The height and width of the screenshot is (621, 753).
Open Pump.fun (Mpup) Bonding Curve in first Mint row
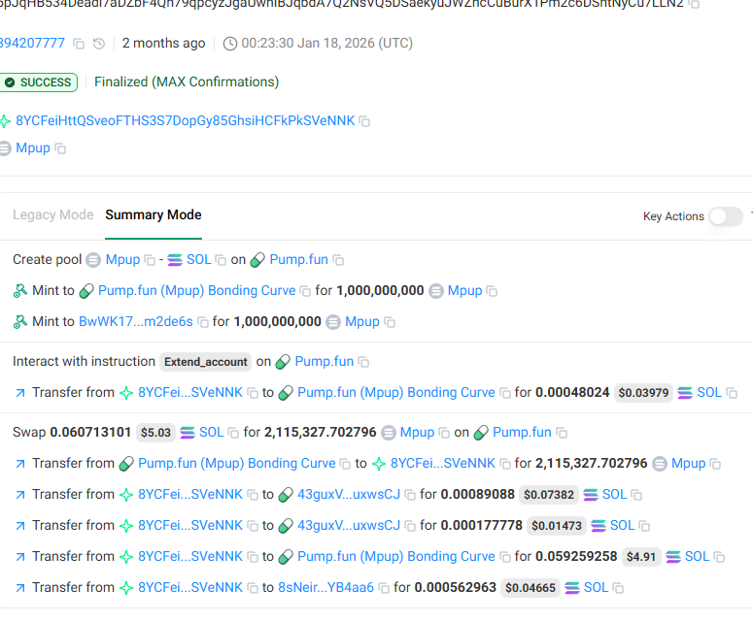point(197,290)
